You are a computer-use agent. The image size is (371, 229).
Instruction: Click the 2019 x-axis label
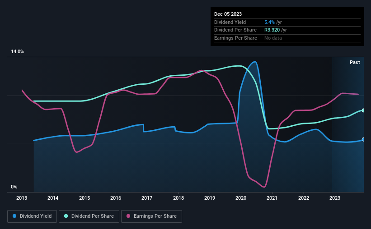(210, 198)
